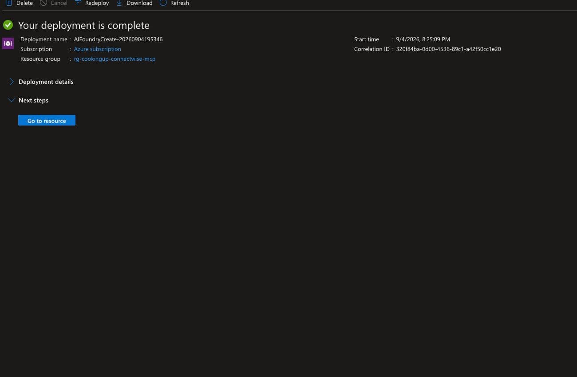577x377 pixels.
Task: Click the purple AI Foundry resource icon
Action: (x=8, y=43)
